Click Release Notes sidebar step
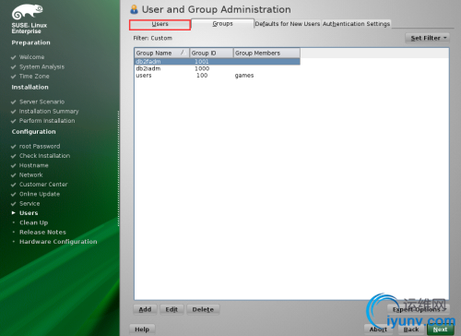Viewport: 461px width, 336px height. pyautogui.click(x=42, y=232)
